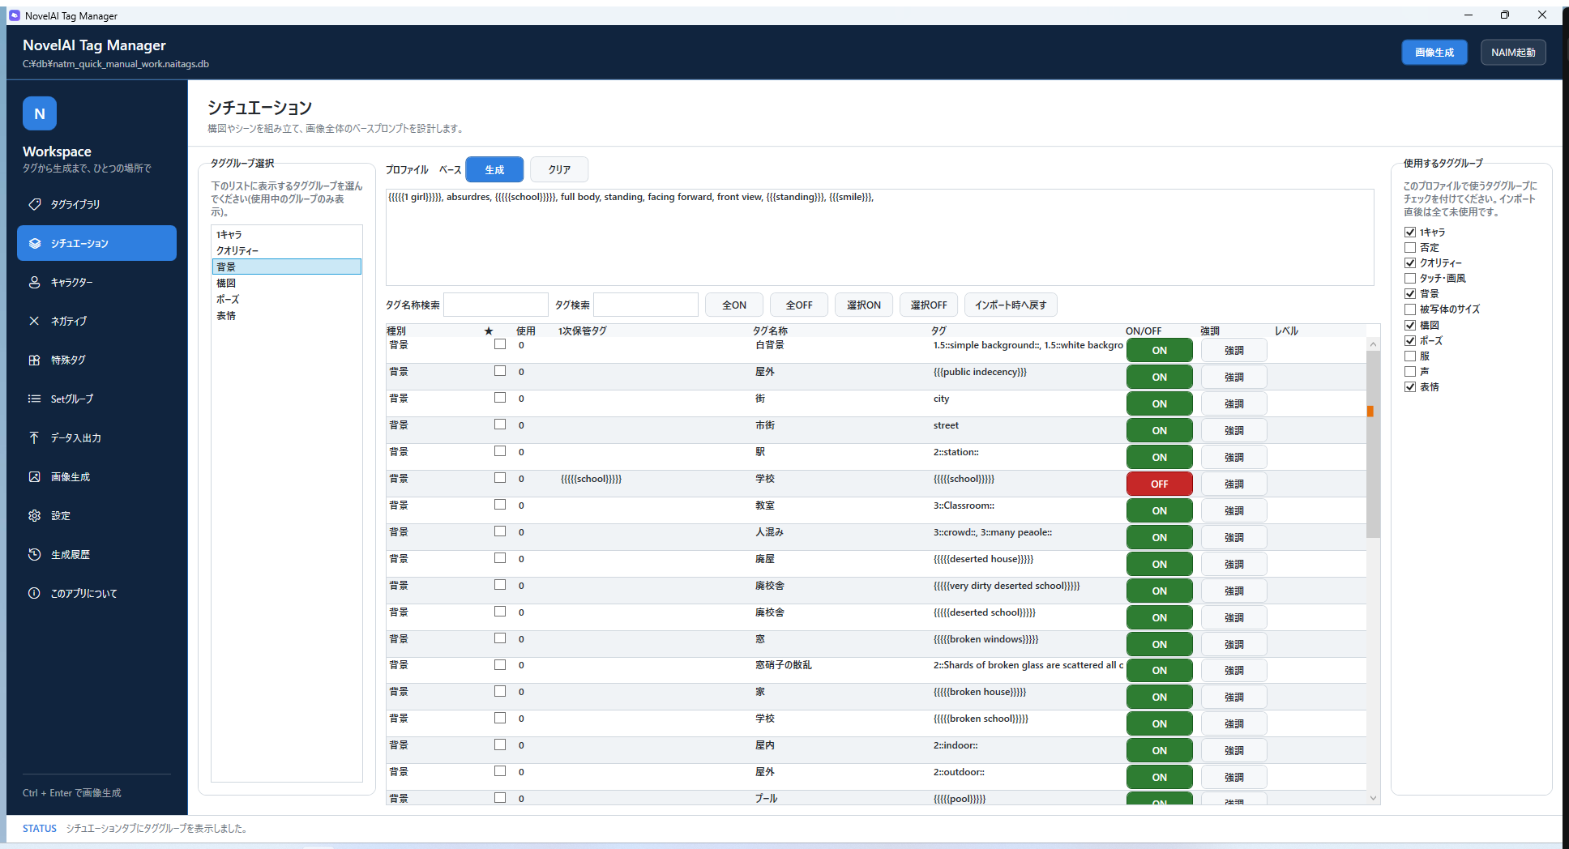
Task: Click the 窓硝子の散乱 tag name cell
Action: pos(784,665)
